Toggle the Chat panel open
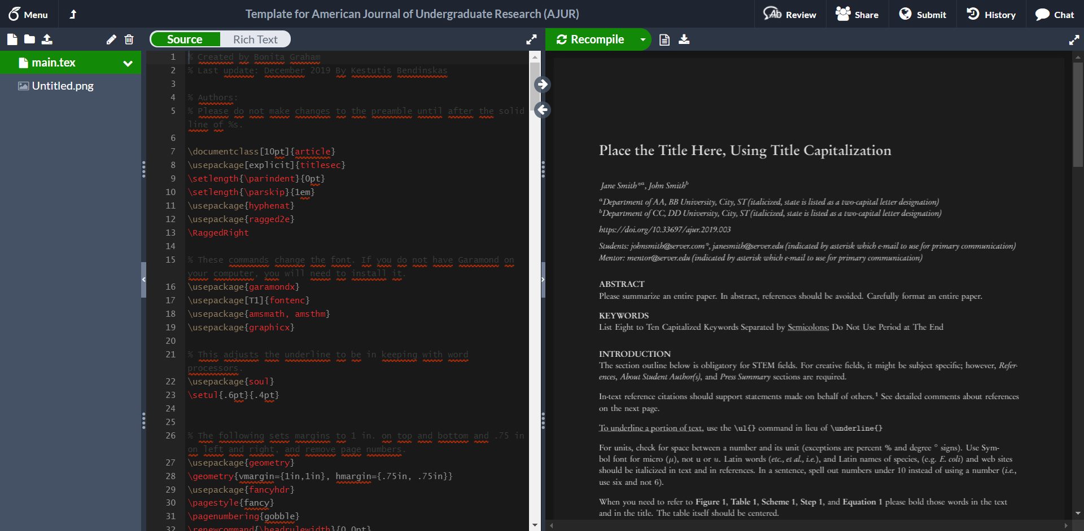This screenshot has width=1084, height=531. 1055,14
